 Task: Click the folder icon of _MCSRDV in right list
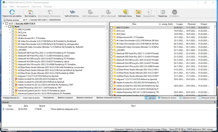click(x=114, y=50)
